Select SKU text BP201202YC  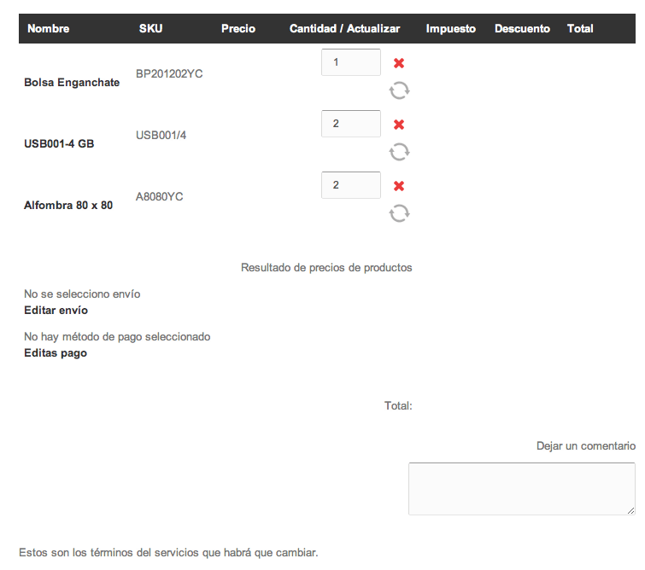tap(169, 73)
